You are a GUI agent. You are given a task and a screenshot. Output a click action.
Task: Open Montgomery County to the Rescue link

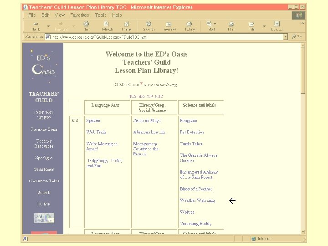pos(146,149)
